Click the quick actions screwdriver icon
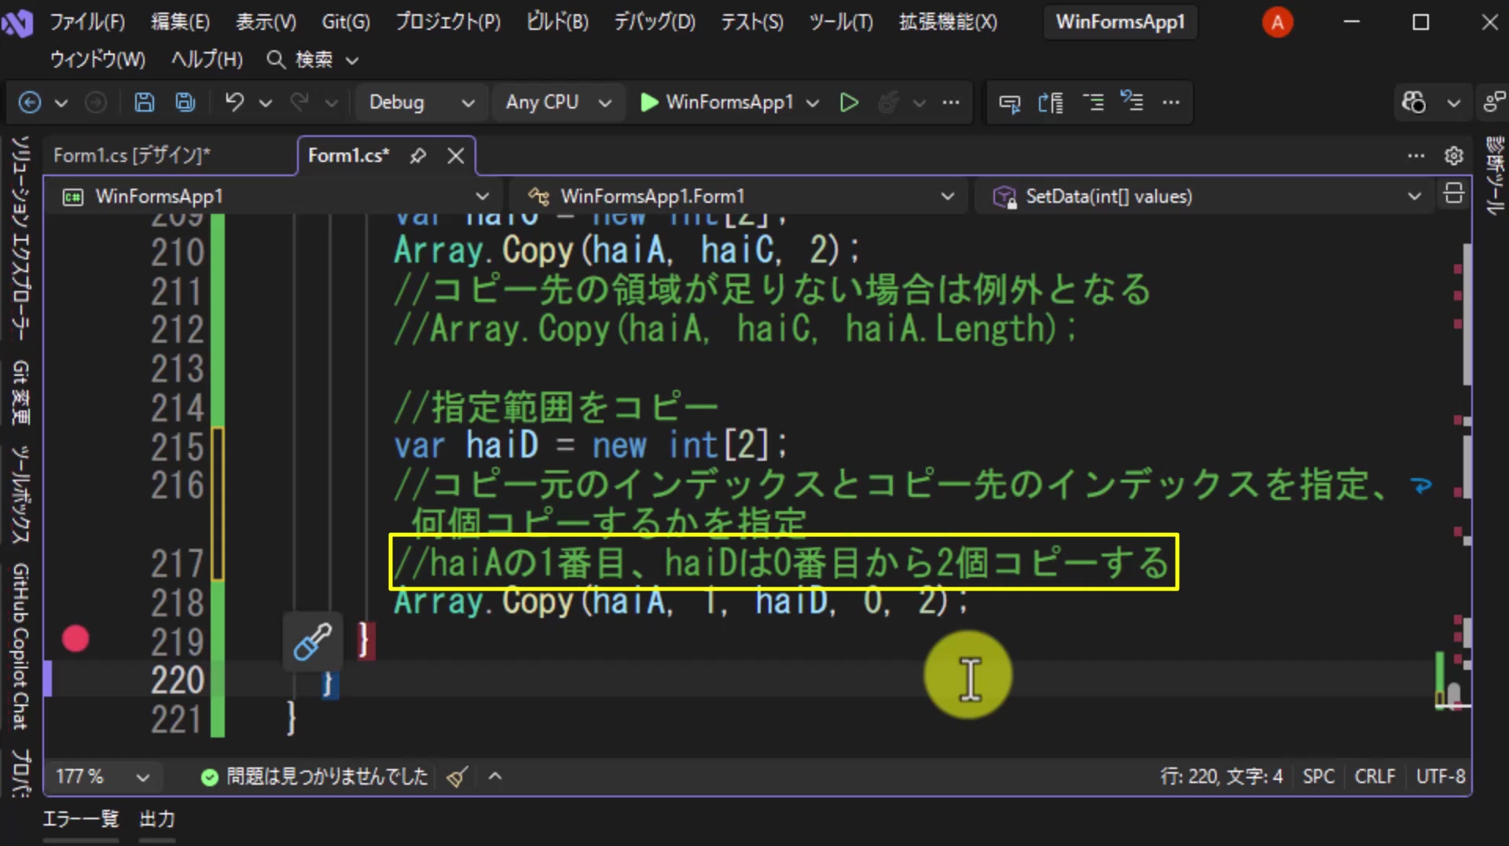 pos(312,642)
